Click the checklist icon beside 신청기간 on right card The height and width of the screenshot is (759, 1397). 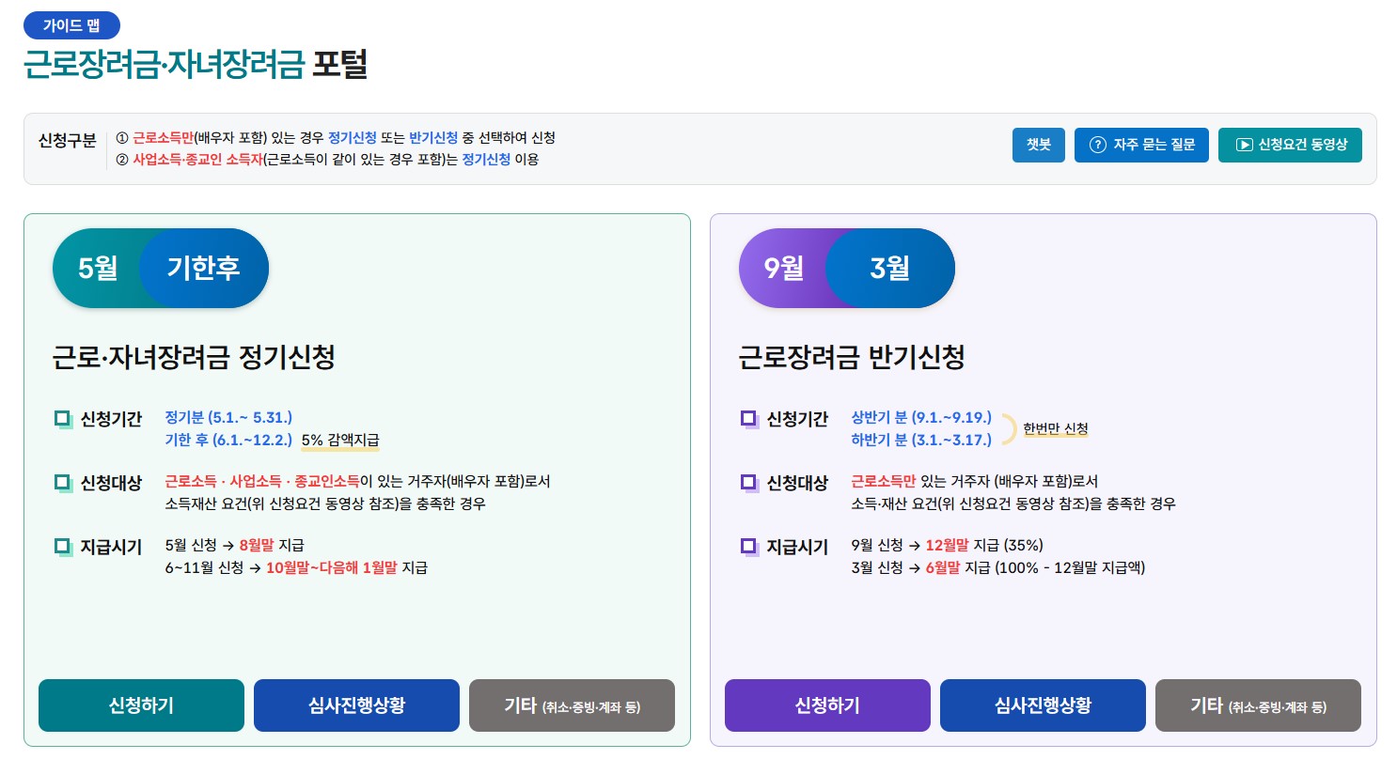749,419
